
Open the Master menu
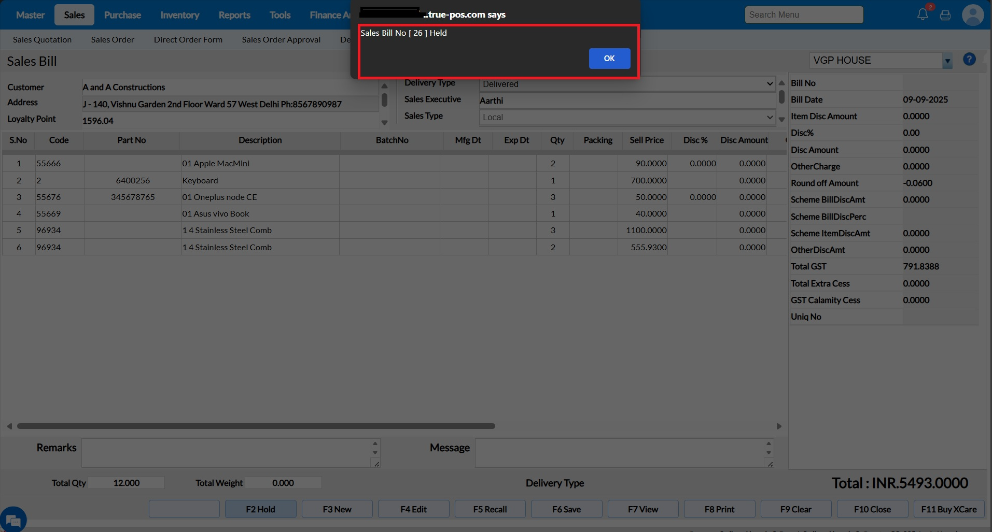coord(30,15)
